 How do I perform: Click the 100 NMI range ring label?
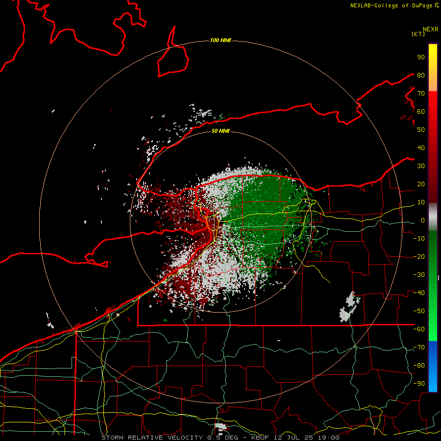pos(220,41)
